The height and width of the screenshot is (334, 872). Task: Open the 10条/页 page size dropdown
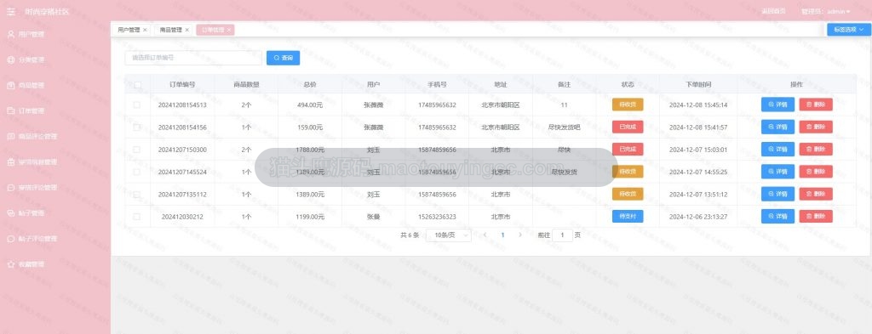(449, 235)
